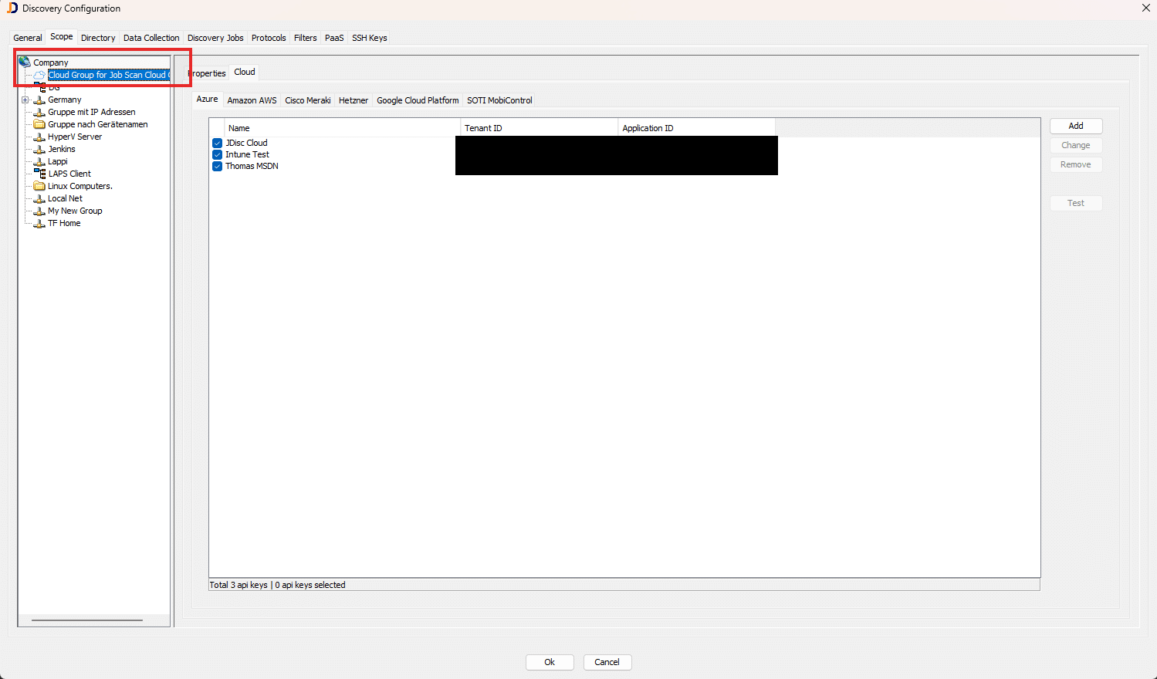Open the Linux Computers folder icon
Image resolution: width=1157 pixels, height=679 pixels.
(x=39, y=186)
